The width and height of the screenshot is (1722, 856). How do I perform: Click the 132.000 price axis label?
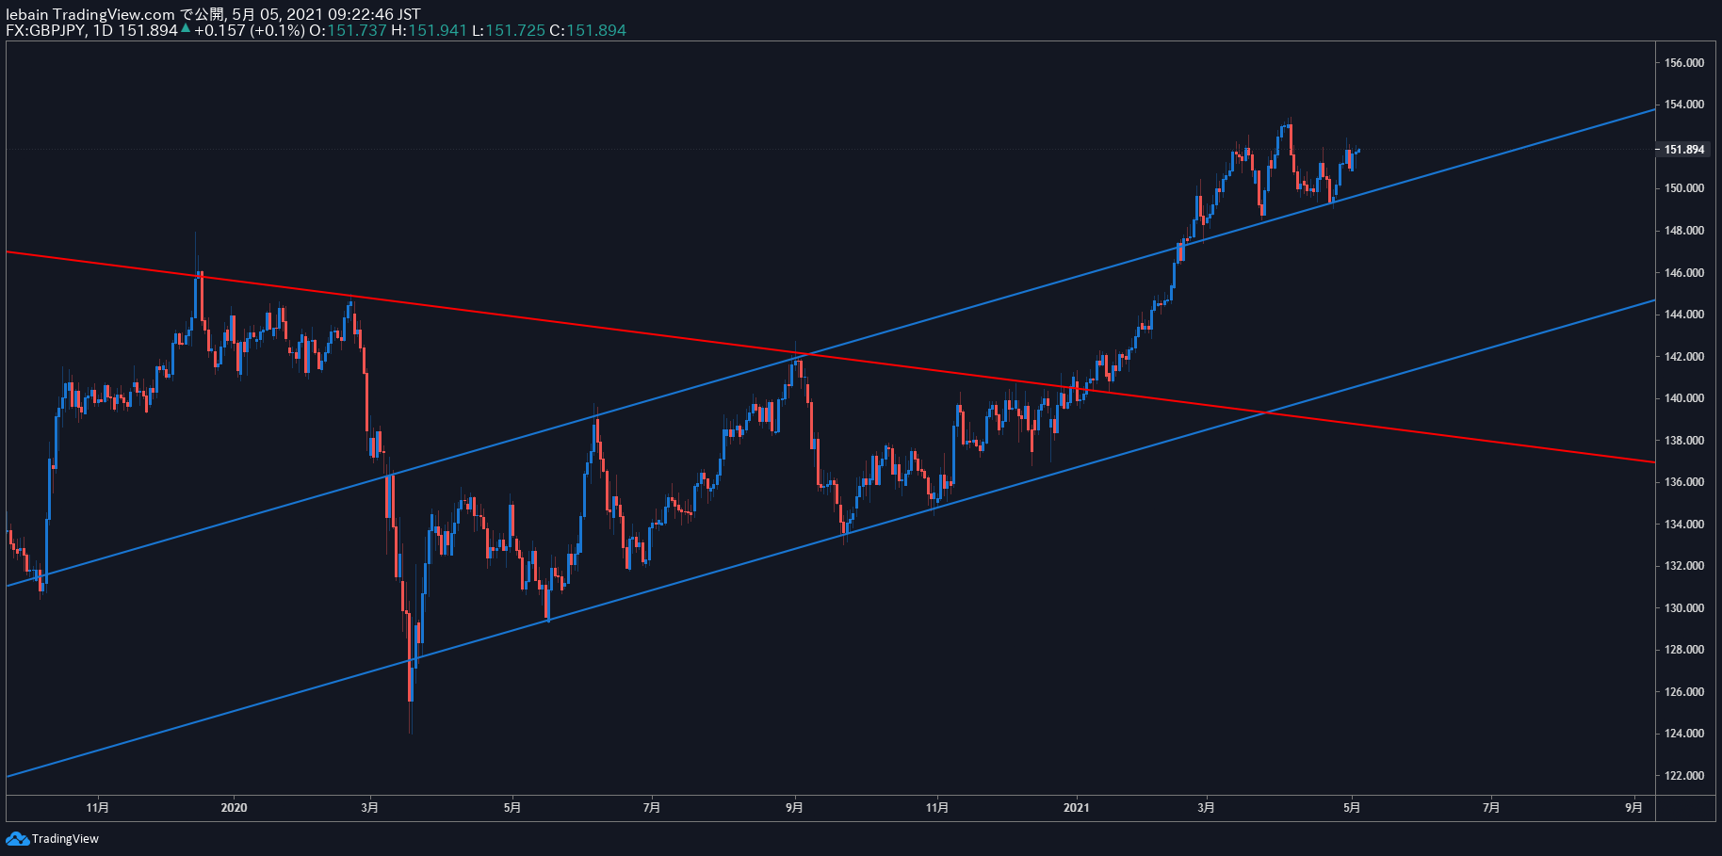tap(1684, 566)
